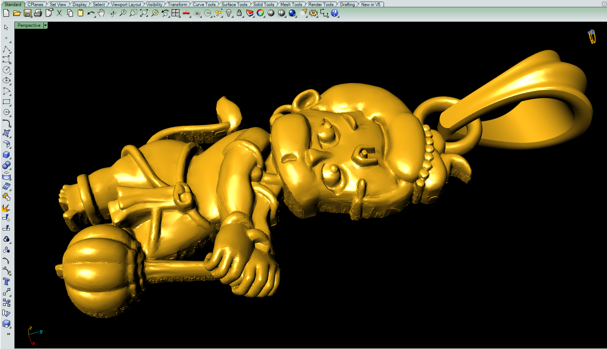Select the Dimension tool icon
607x349 pixels.
[324, 13]
